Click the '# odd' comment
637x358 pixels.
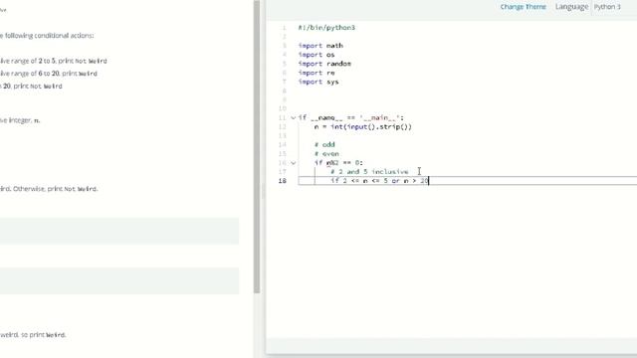(x=324, y=144)
